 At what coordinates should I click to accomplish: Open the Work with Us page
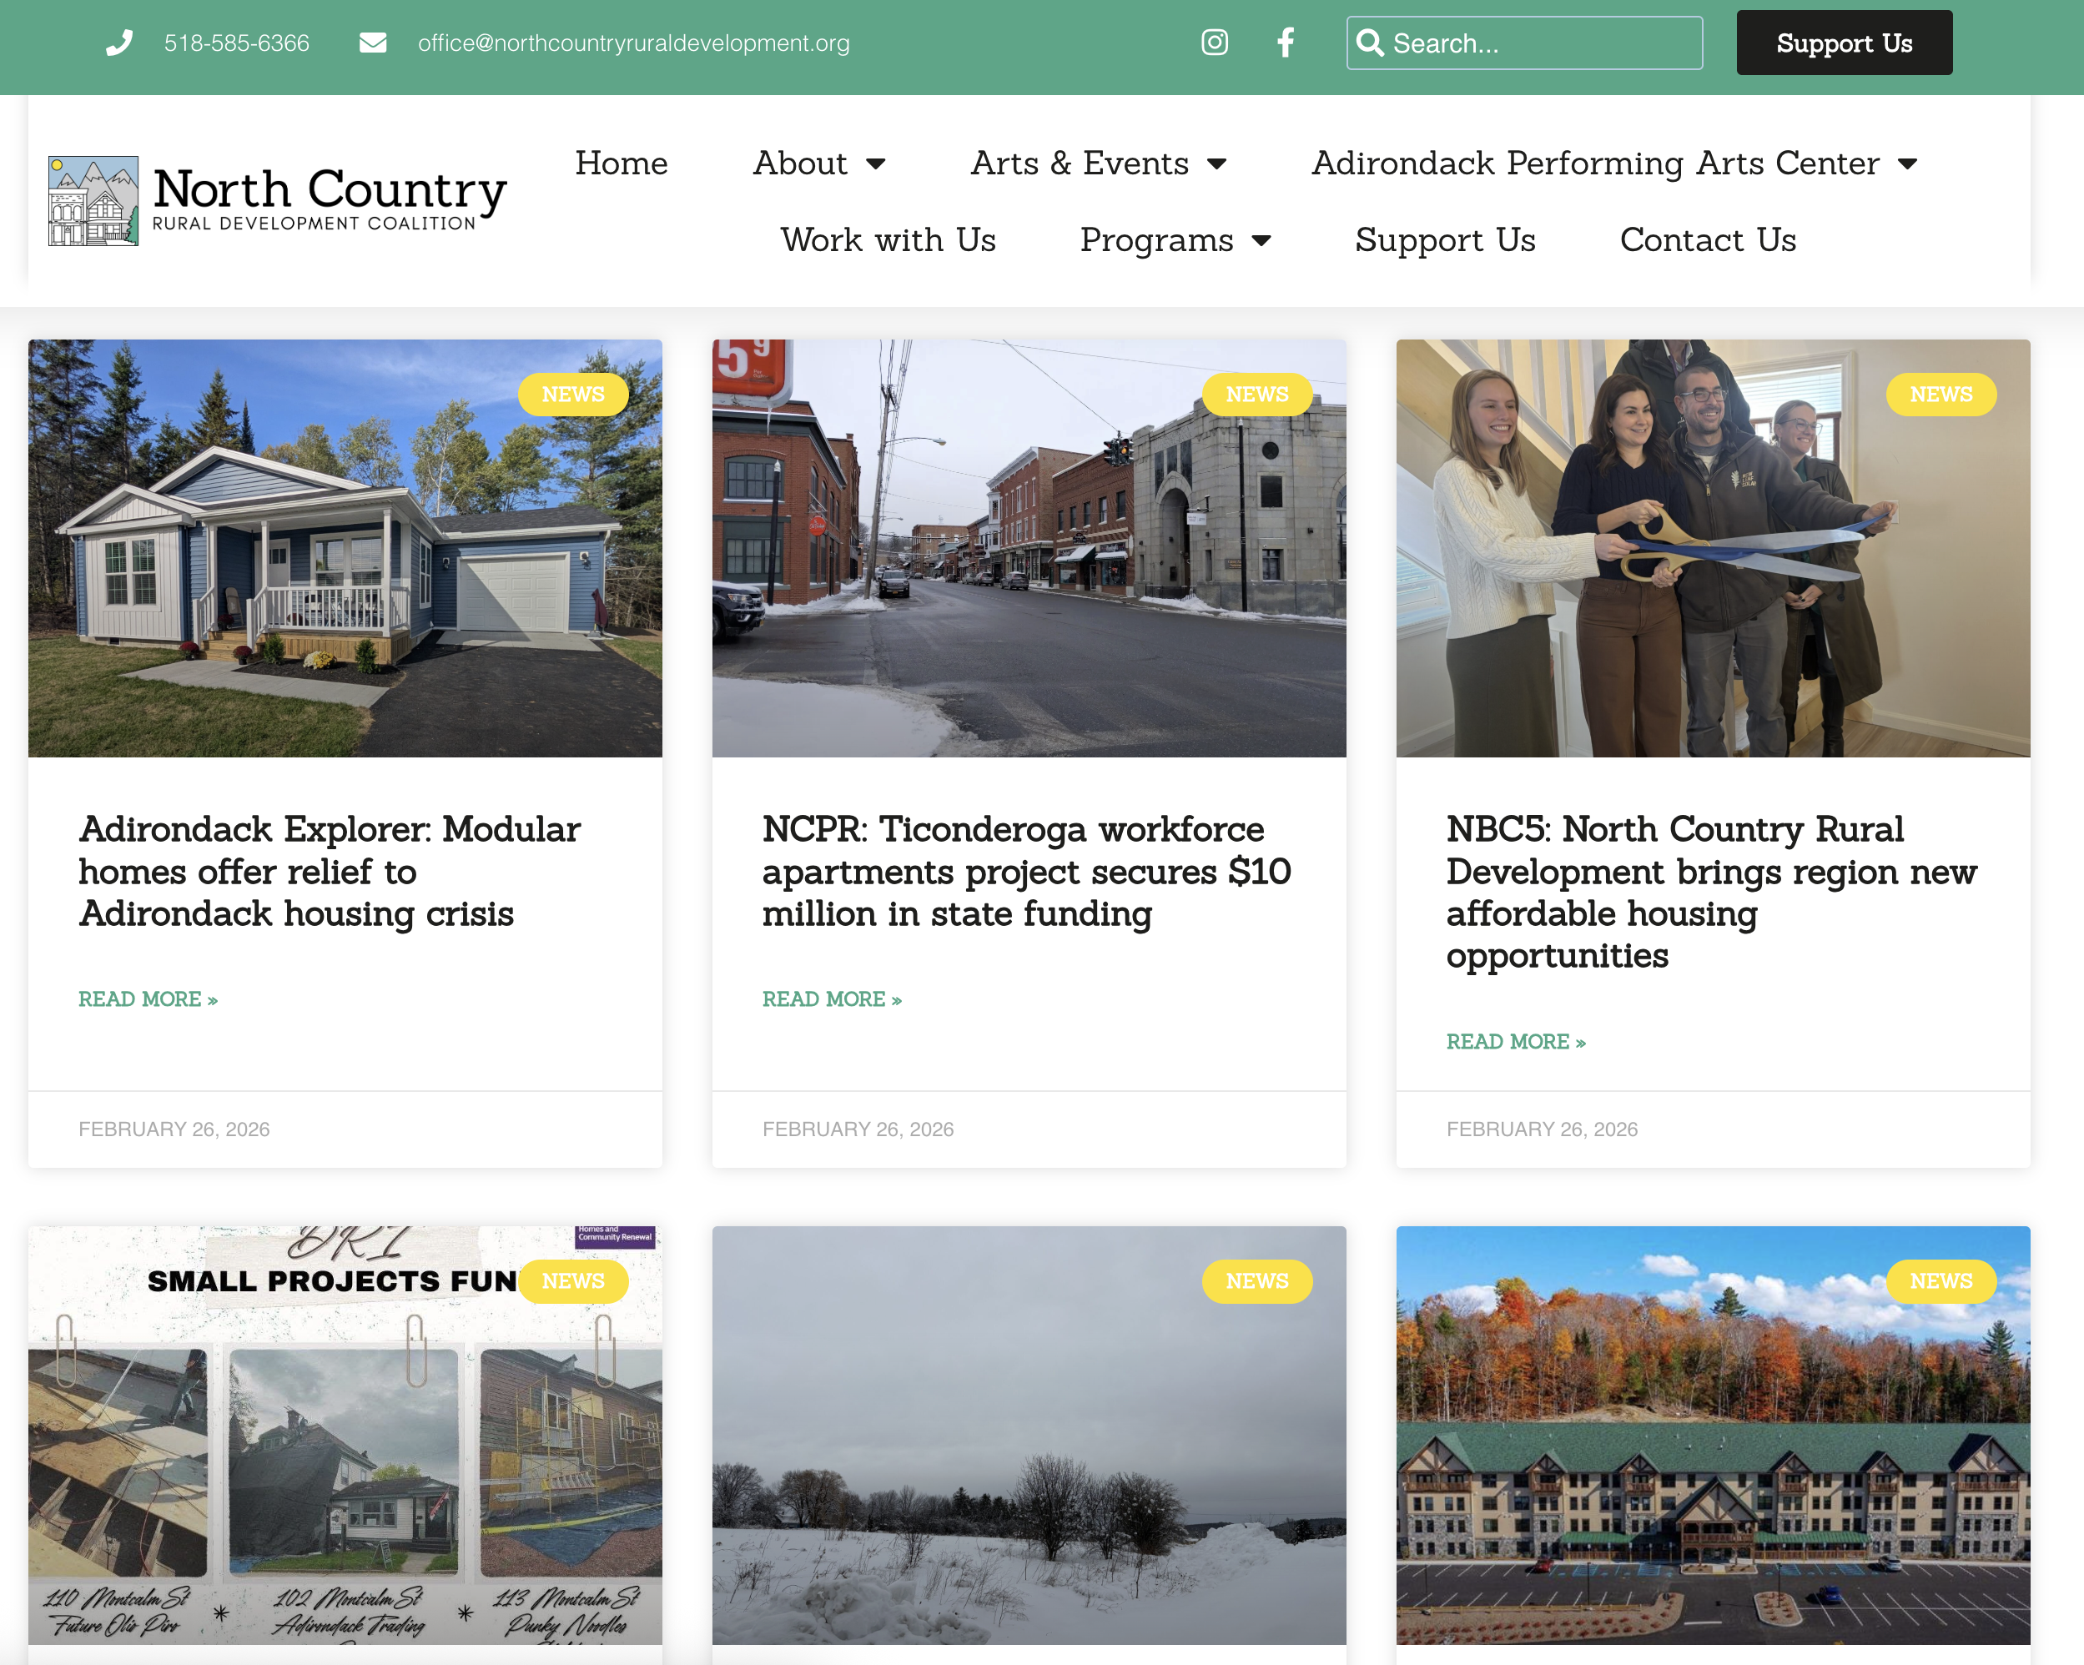click(x=888, y=239)
